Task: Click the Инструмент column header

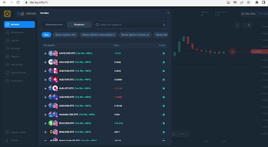Action: tap(49, 45)
